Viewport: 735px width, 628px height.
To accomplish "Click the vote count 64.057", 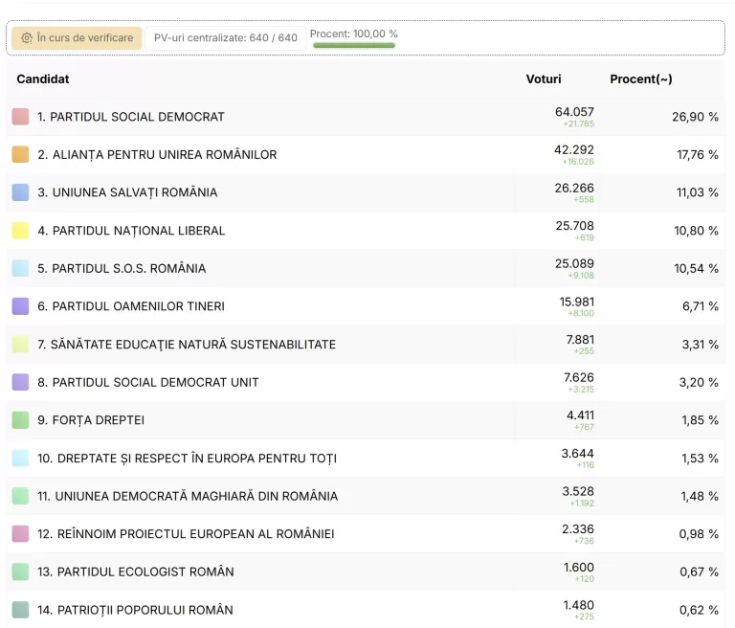I will click(x=574, y=112).
